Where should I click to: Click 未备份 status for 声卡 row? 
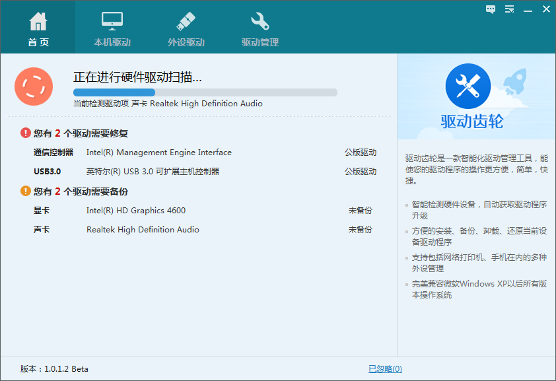pyautogui.click(x=361, y=230)
